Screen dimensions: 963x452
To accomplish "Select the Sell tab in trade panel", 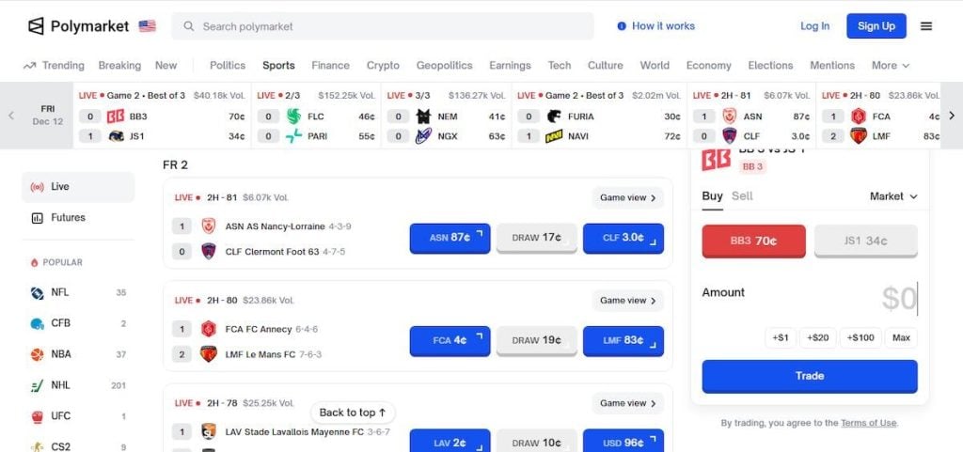I will click(742, 196).
